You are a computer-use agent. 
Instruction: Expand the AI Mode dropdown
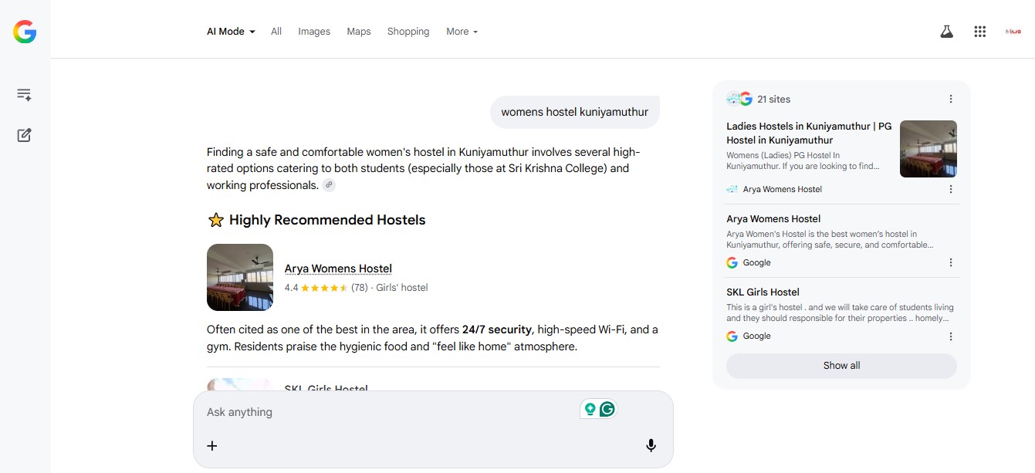[231, 32]
